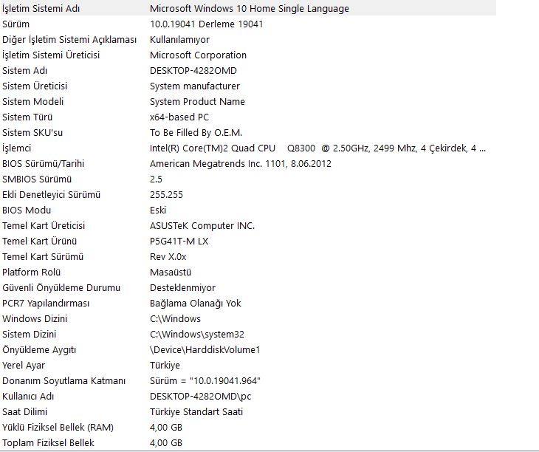
Task: Select the 'Sistem Üreticisi' label
Action: [x=35, y=86]
